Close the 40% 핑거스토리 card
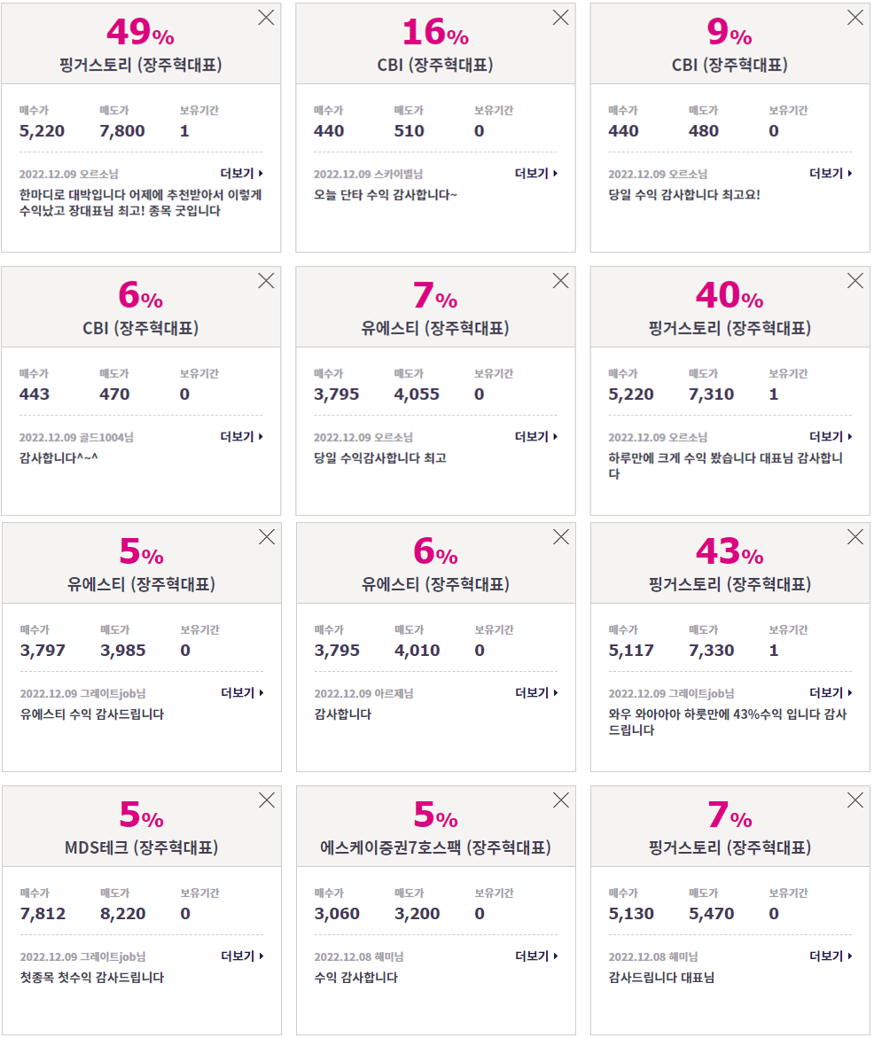The image size is (874, 1038). (x=855, y=281)
